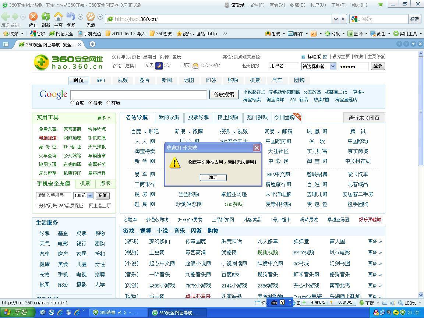Toggle the traceless browsing paw icon
This screenshot has width=424, height=318.
click(91, 17)
